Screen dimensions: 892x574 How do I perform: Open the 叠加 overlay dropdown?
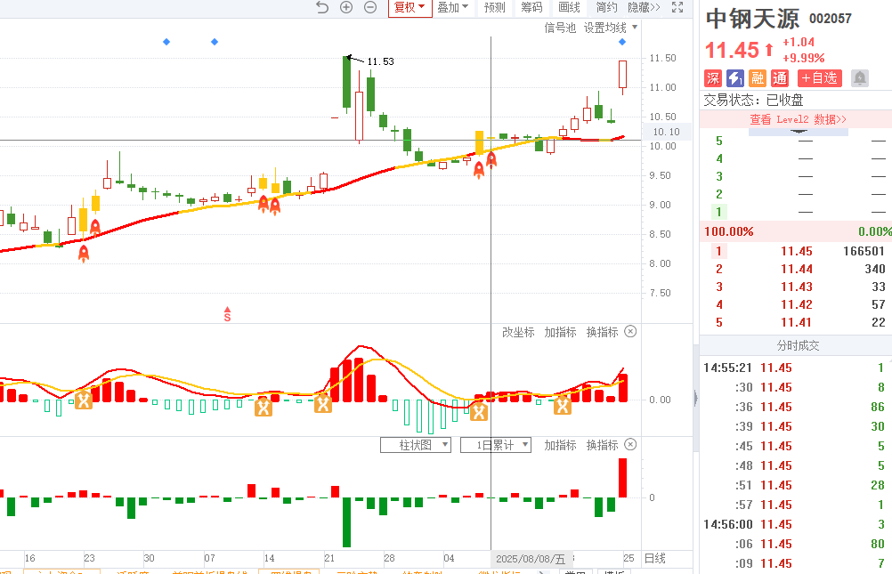click(453, 7)
